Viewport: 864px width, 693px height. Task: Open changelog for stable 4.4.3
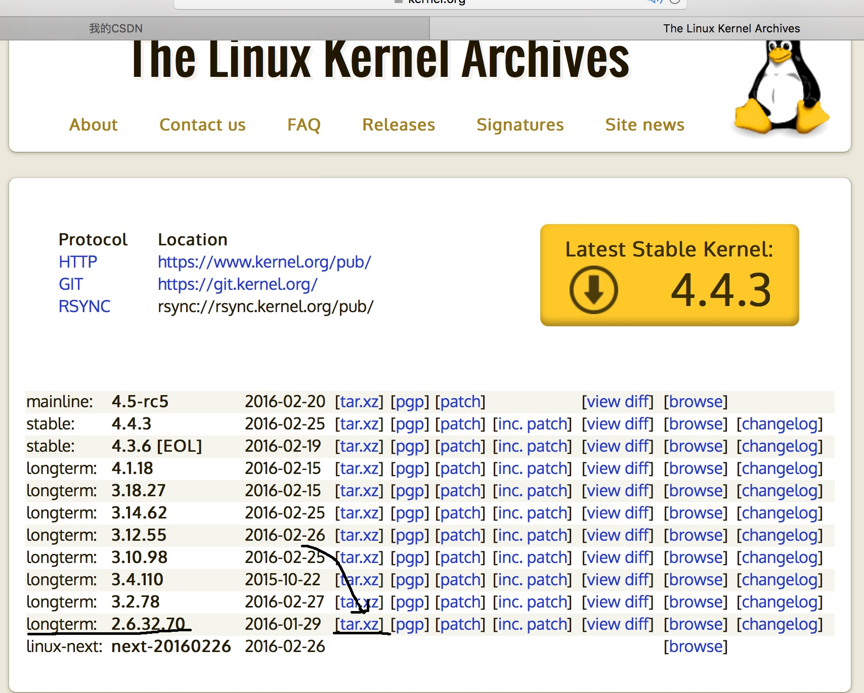click(x=780, y=424)
